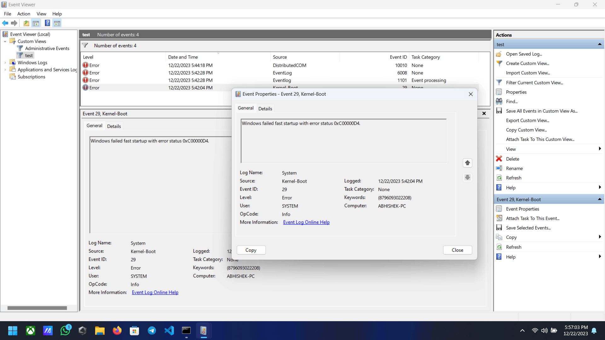Switch to Details tab in preview pane

click(114, 126)
